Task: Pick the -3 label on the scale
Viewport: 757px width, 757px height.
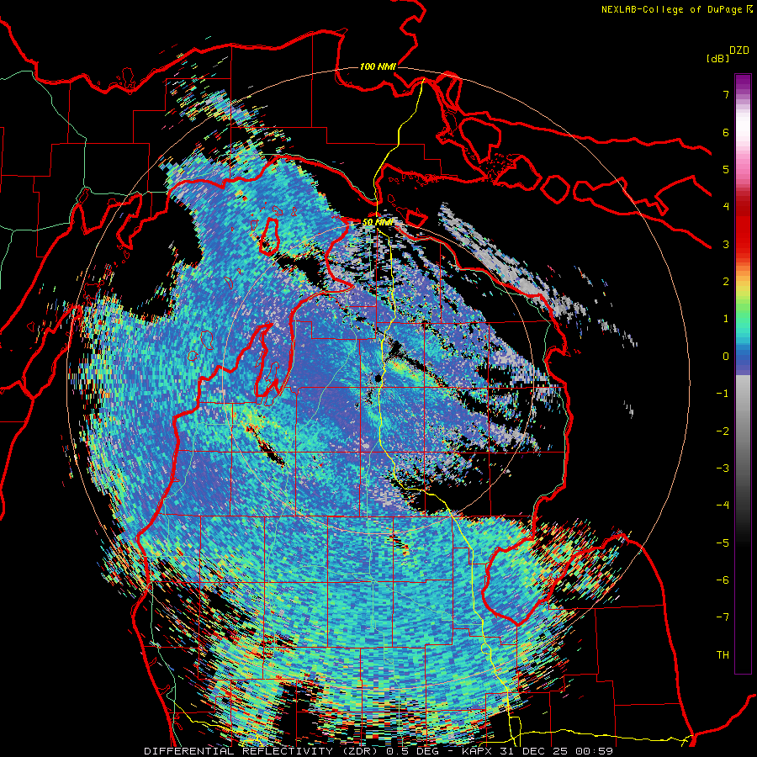Action: (x=723, y=468)
